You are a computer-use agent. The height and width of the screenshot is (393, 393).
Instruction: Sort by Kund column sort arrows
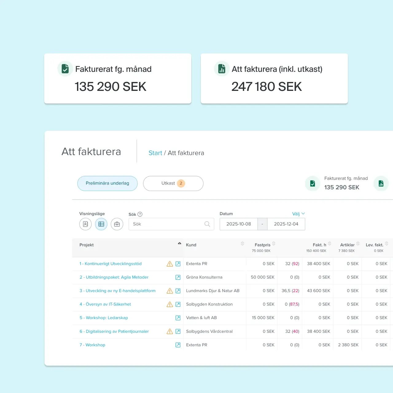pos(242,243)
